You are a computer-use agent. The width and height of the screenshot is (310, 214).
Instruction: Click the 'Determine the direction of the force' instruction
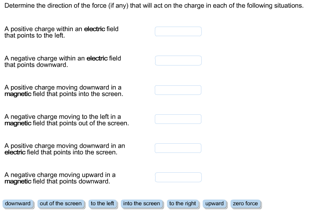point(154,6)
